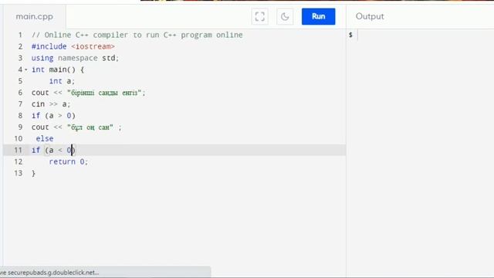Screen dimensions: 494x278
Task: Click the #include <iostream> line
Action: click(73, 46)
